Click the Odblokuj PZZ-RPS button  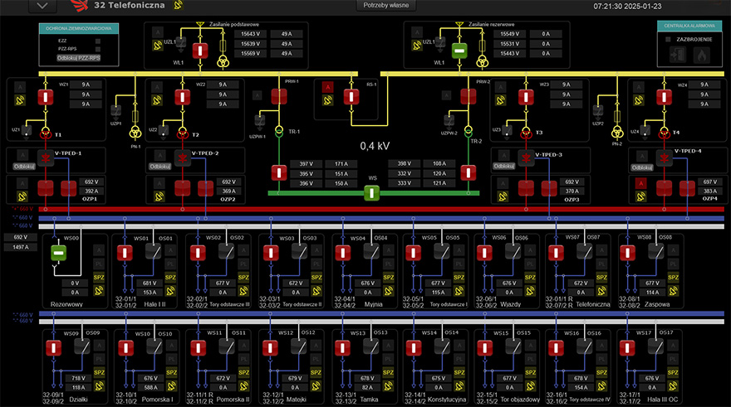78,58
